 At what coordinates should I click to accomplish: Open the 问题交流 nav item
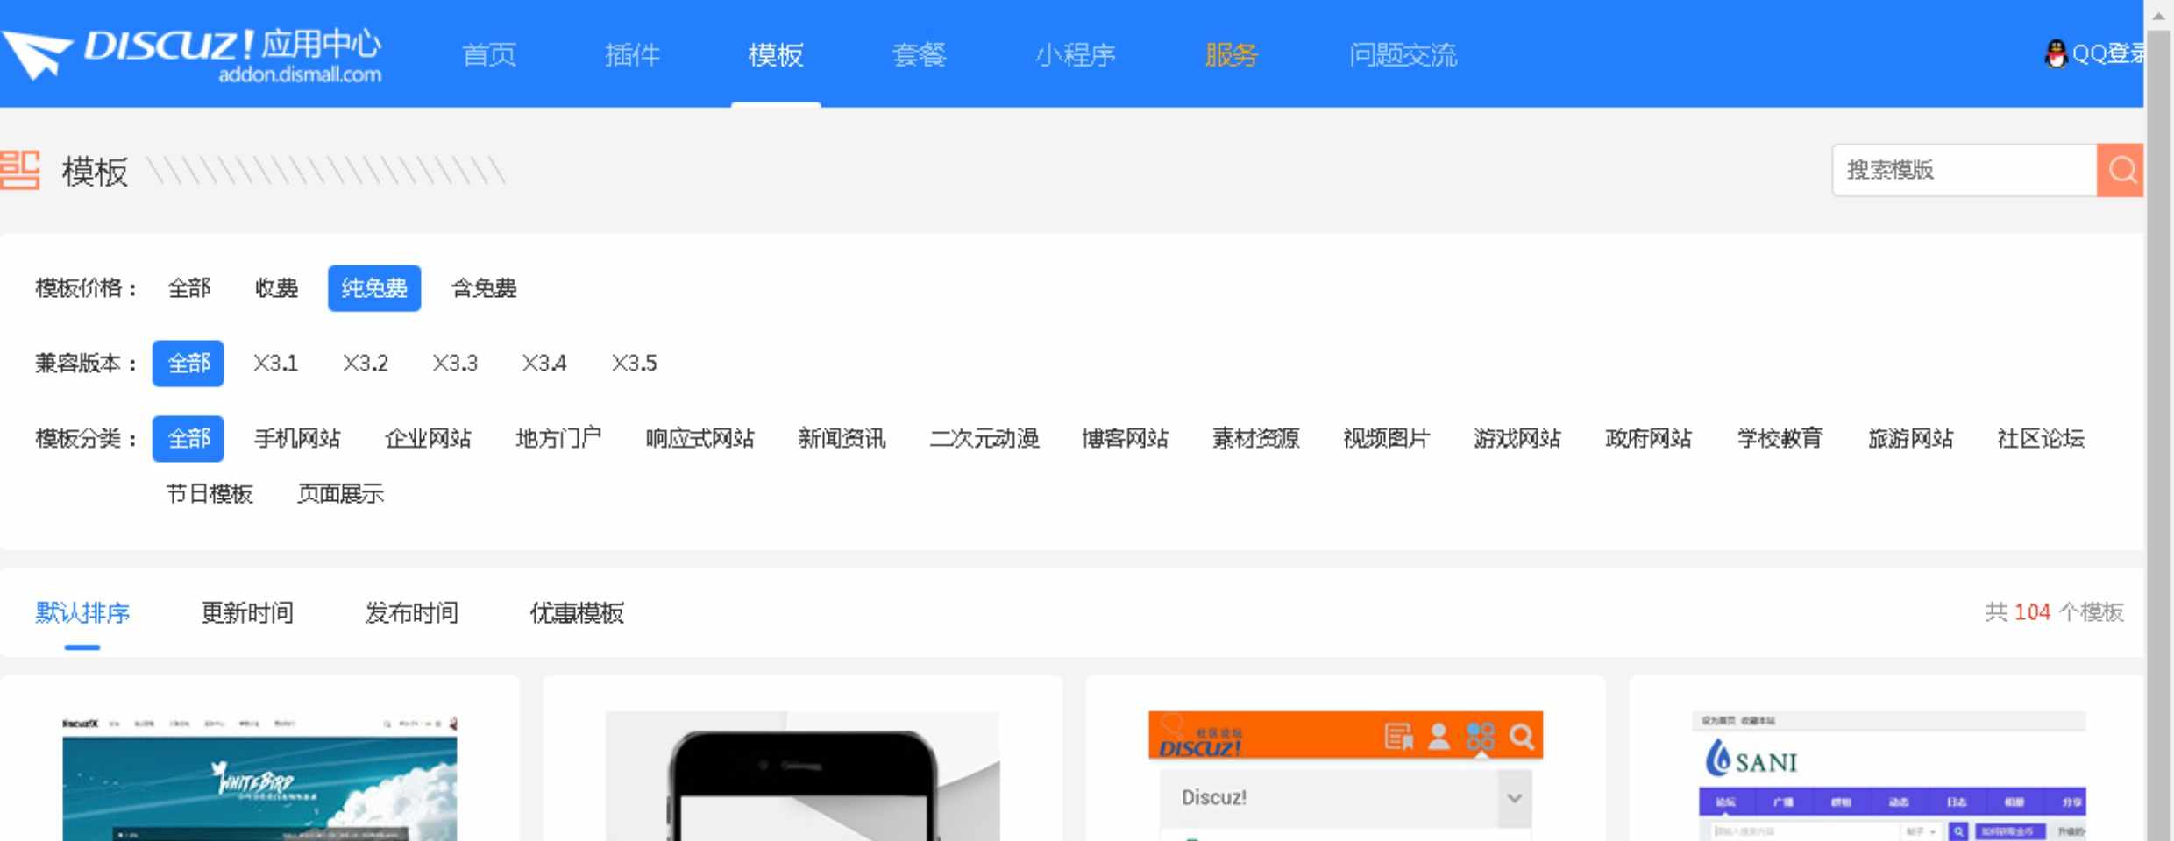point(1403,54)
